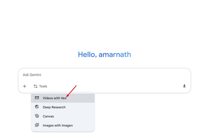Image resolution: width=211 pixels, height=139 pixels.
Task: Collapse the Tools dropdown via Tools label
Action: 43,86
